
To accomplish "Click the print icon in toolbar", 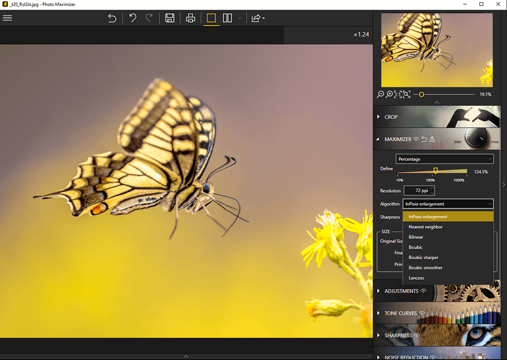I will [x=191, y=18].
